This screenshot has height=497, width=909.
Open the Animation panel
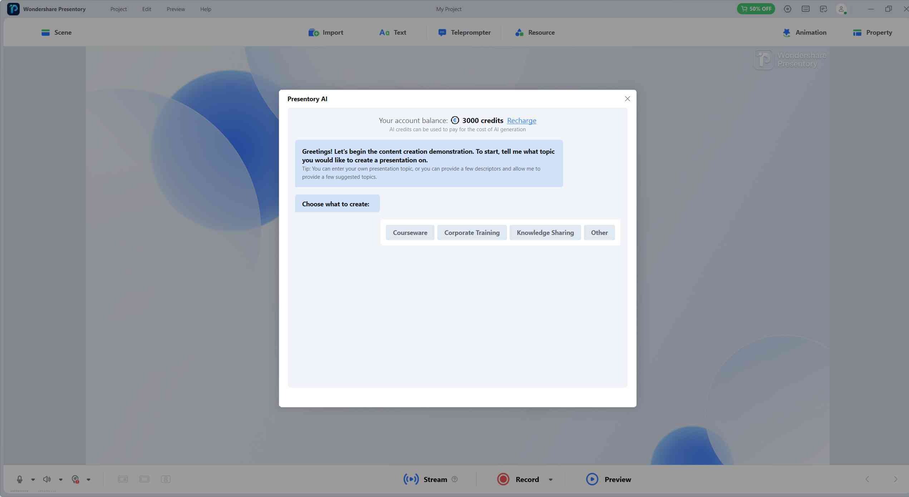[x=805, y=33]
